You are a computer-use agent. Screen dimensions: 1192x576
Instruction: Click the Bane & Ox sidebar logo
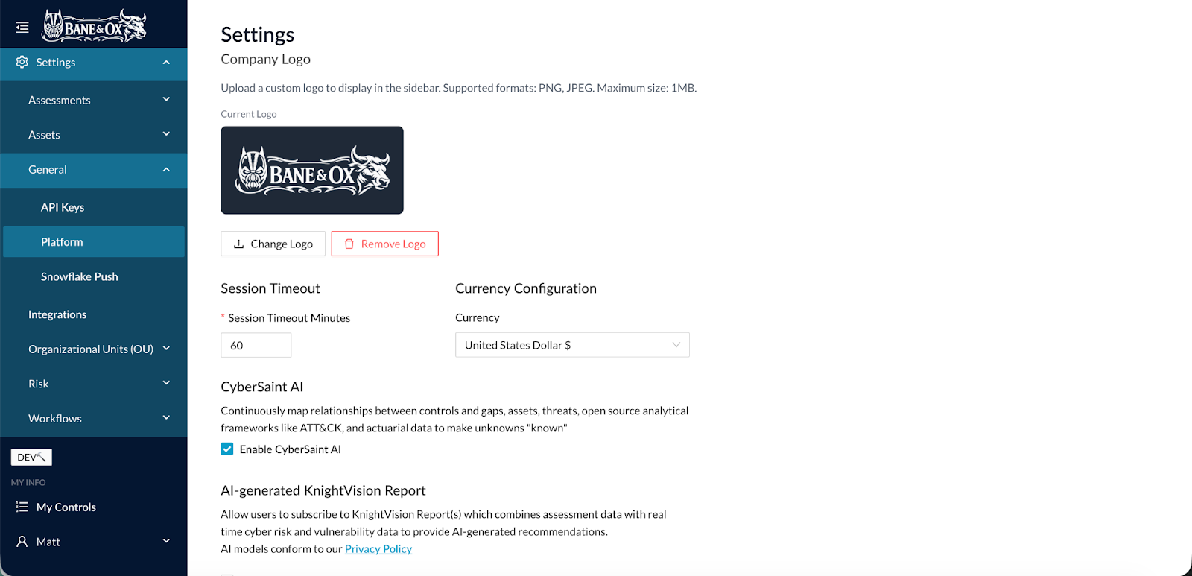pos(95,26)
